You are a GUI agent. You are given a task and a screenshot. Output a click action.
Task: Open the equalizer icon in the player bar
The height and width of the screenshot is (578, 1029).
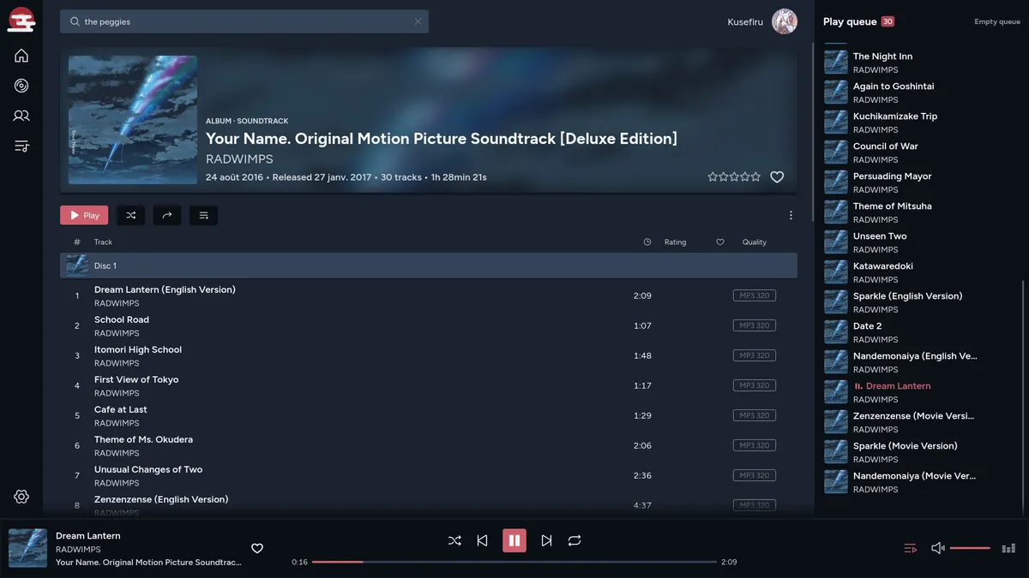pos(1008,548)
